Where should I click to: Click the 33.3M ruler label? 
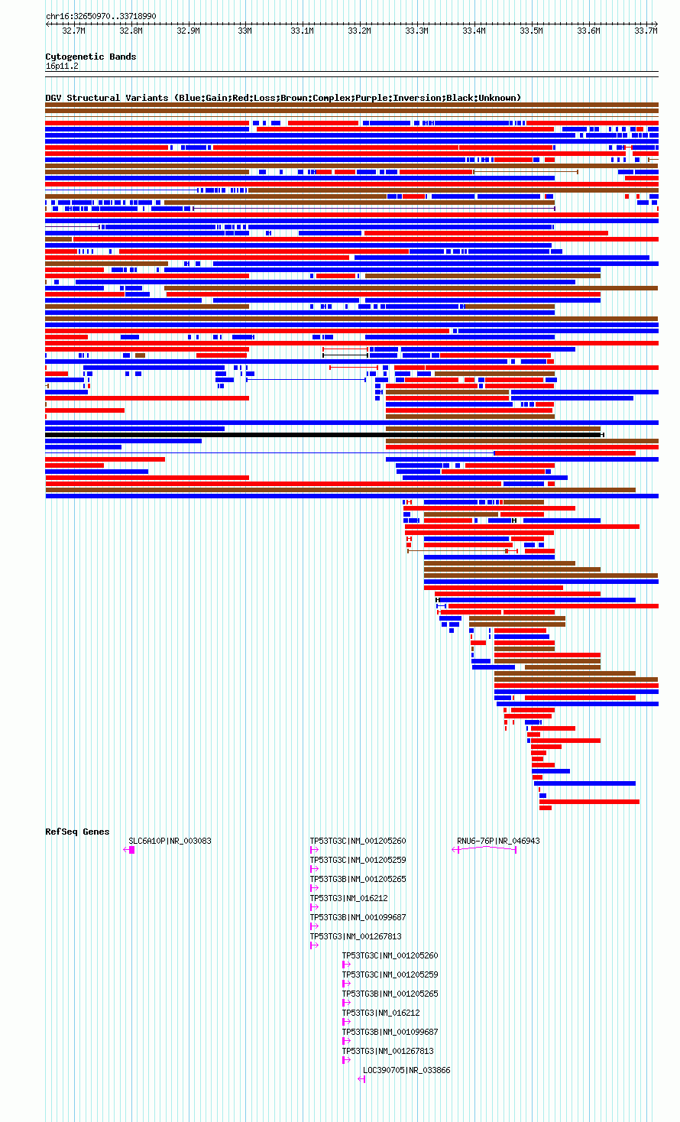[x=416, y=31]
